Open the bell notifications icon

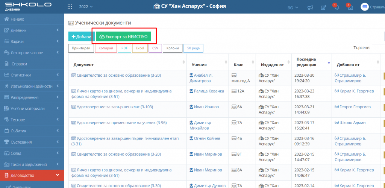click(337, 8)
